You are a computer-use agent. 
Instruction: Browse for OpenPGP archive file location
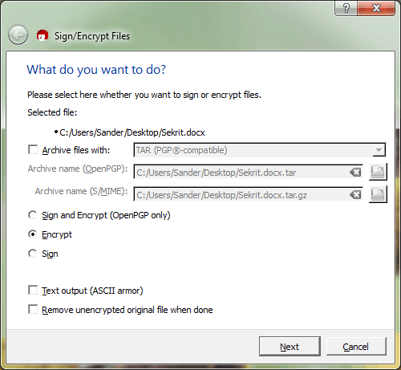tap(378, 172)
